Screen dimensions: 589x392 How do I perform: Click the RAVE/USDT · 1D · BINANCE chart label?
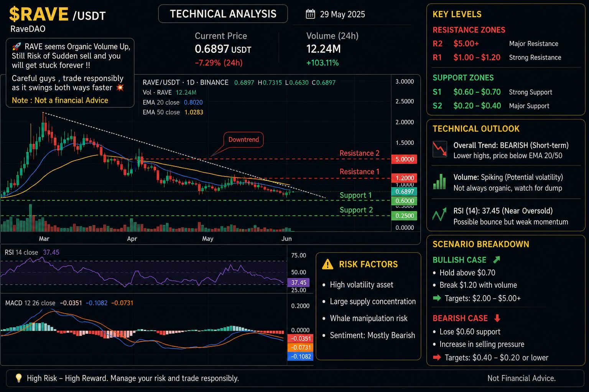185,82
